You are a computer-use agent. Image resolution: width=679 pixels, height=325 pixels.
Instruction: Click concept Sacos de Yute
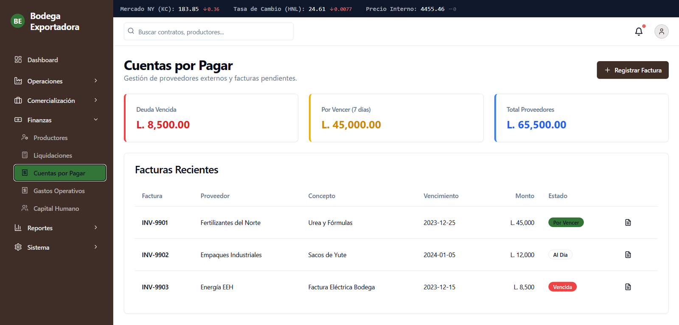pos(327,255)
